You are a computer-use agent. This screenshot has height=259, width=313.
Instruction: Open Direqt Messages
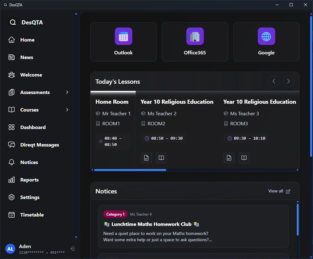pyautogui.click(x=38, y=145)
